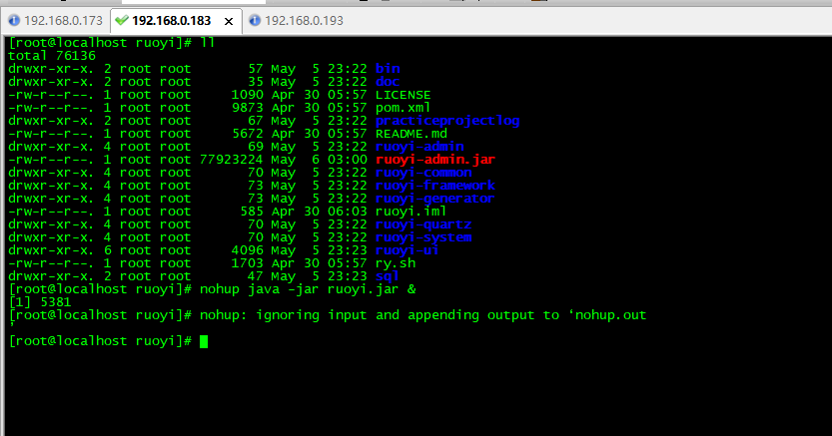Close the 192.168.0.183 tab
The width and height of the screenshot is (832, 436).
click(x=229, y=21)
